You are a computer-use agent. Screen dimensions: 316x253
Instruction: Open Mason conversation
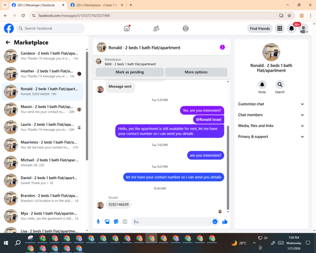click(43, 109)
